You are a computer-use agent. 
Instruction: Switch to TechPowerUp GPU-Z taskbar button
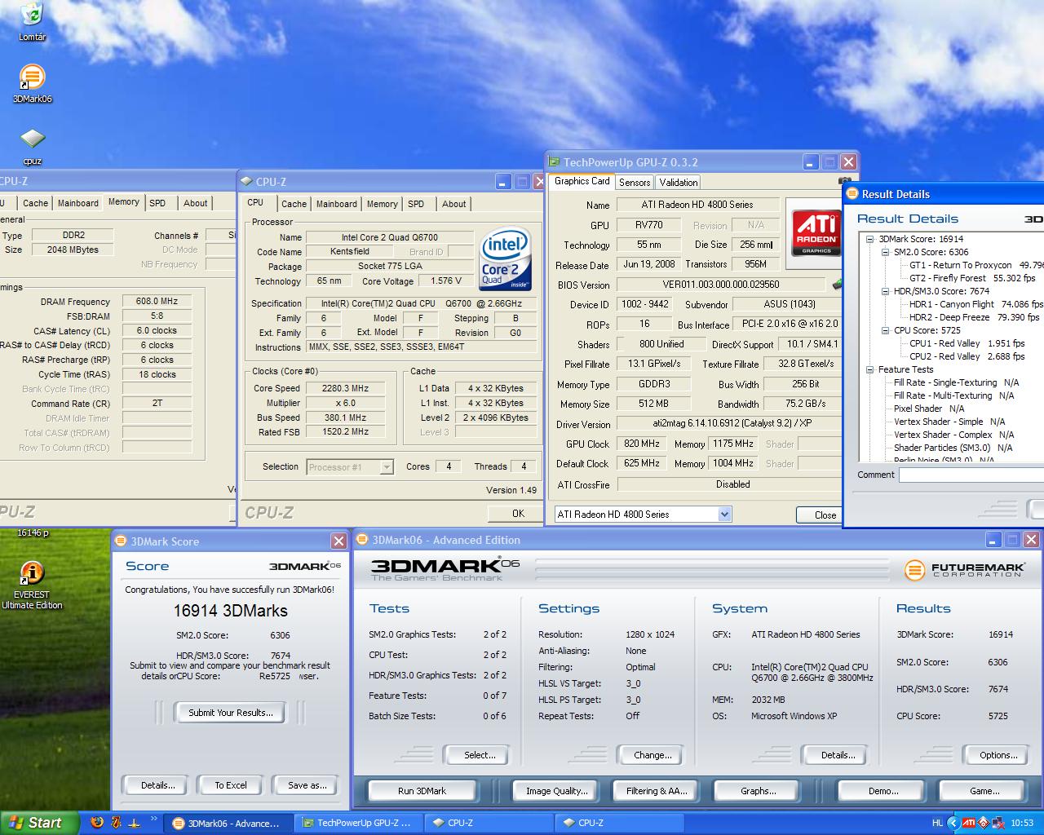(357, 823)
